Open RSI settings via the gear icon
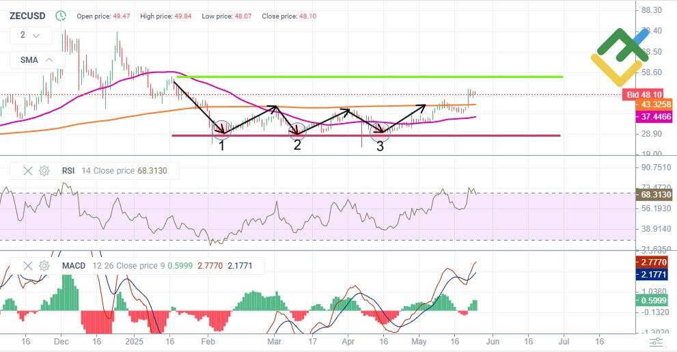Viewport: 677px width, 352px height. [44, 171]
